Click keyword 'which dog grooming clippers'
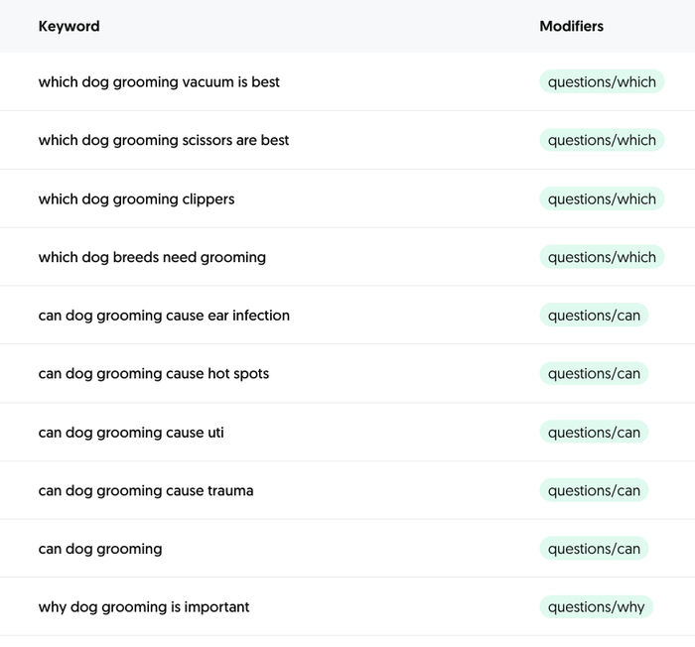This screenshot has width=695, height=647. point(136,198)
